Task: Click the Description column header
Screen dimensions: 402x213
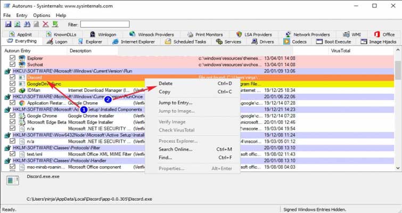Action: pyautogui.click(x=93, y=51)
